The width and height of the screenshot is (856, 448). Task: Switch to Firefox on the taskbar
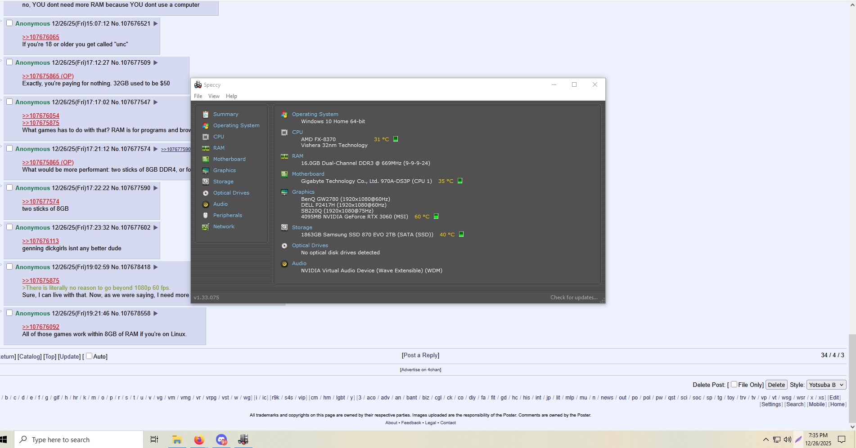coord(199,439)
